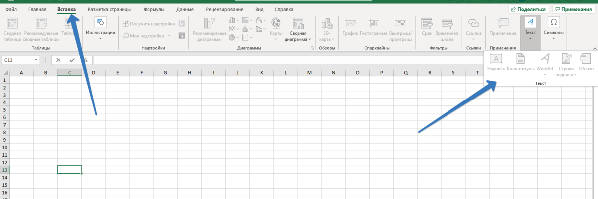Image resolution: width=598 pixels, height=199 pixels.
Task: Click the active cell C13
Action: click(69, 170)
